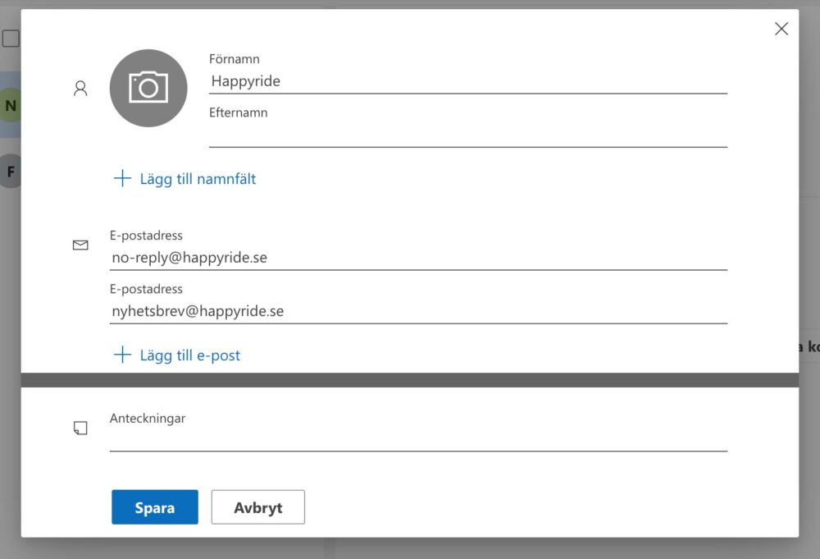Close the contact dialog with the X

[781, 30]
